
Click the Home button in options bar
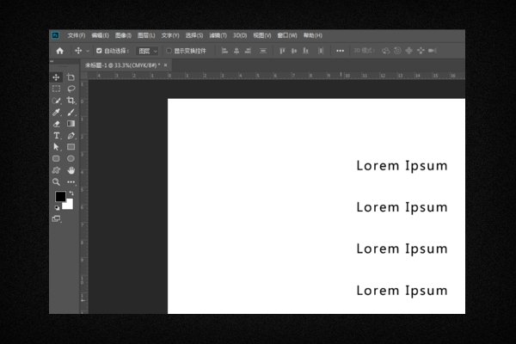[59, 51]
